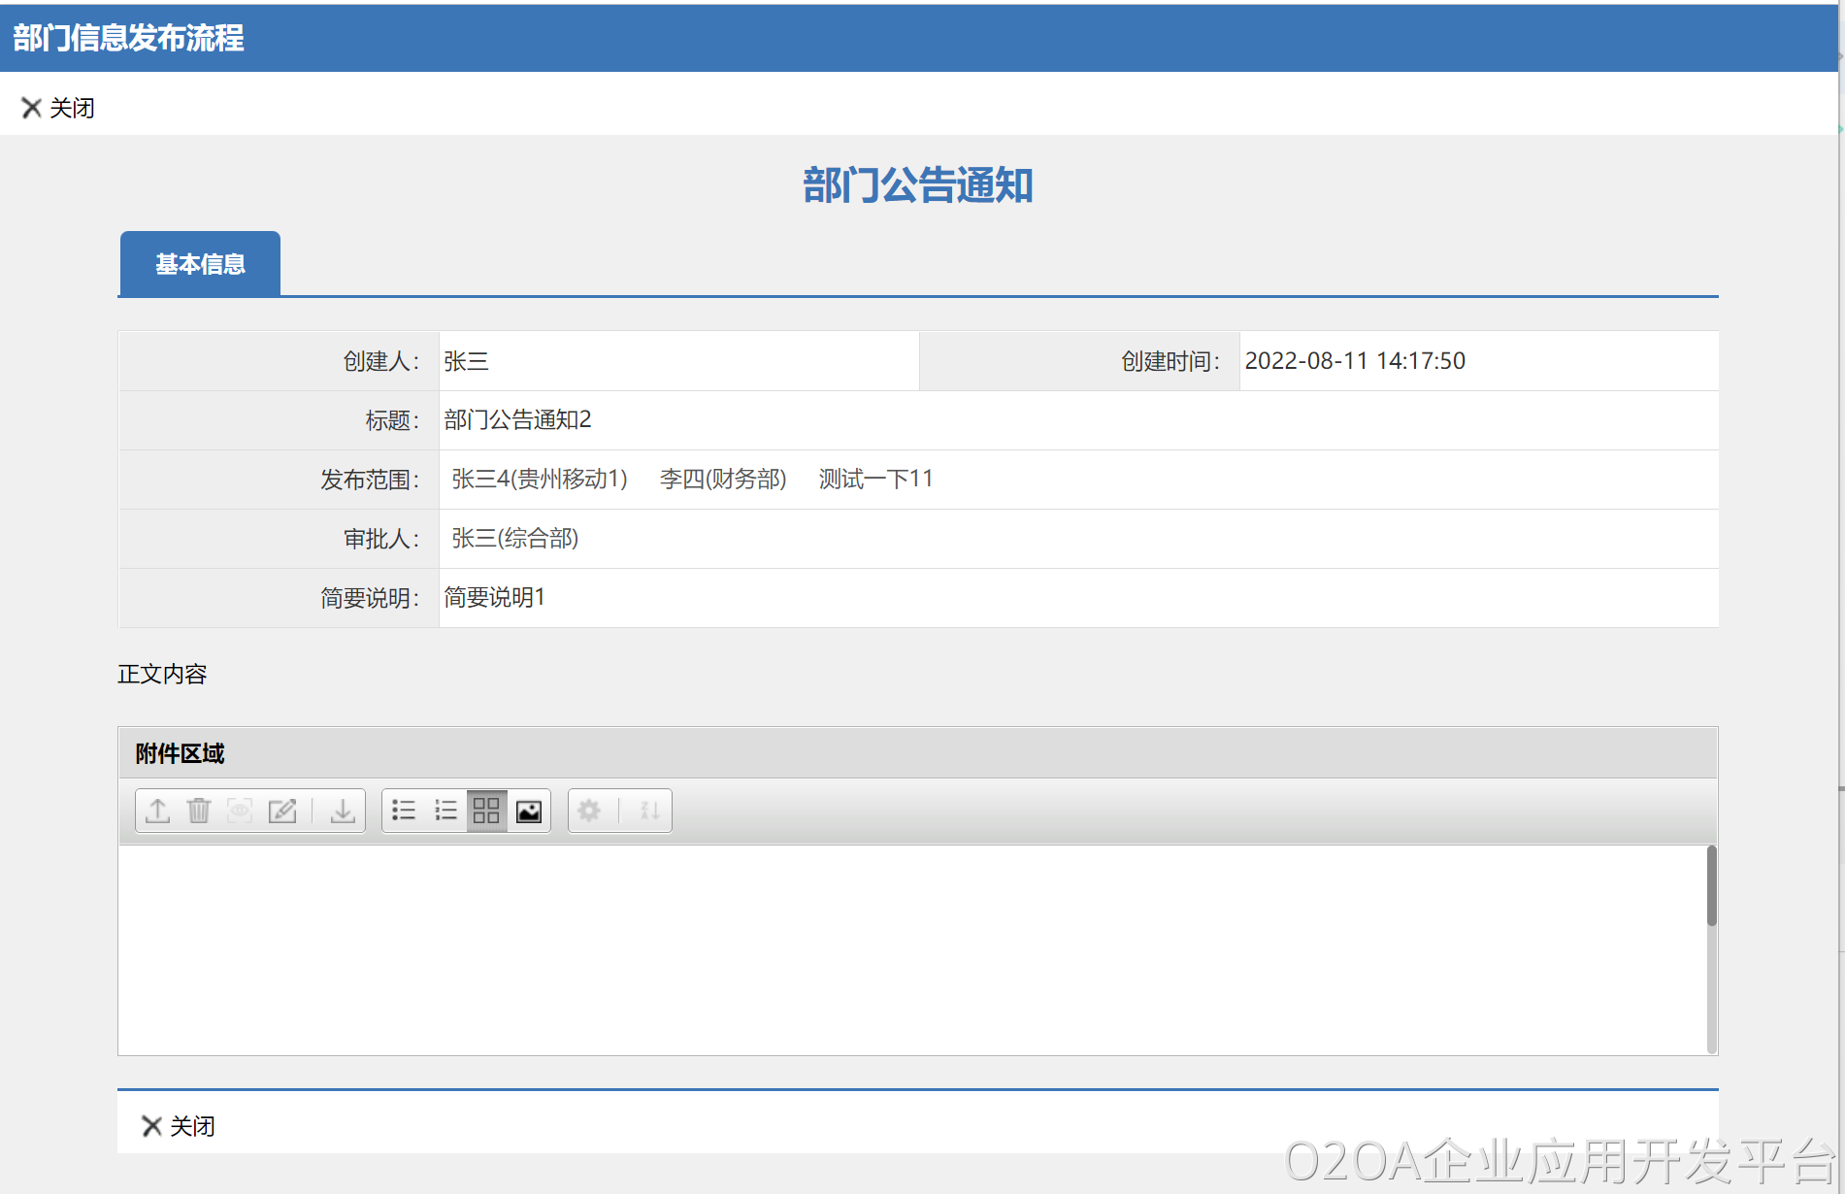Screen dimensions: 1845x1194
Task: Click the bottom 关闭 button
Action: coord(179,1126)
